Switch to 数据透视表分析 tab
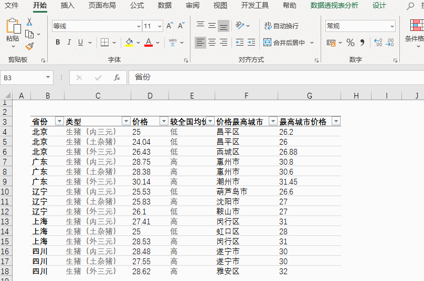 [334, 5]
